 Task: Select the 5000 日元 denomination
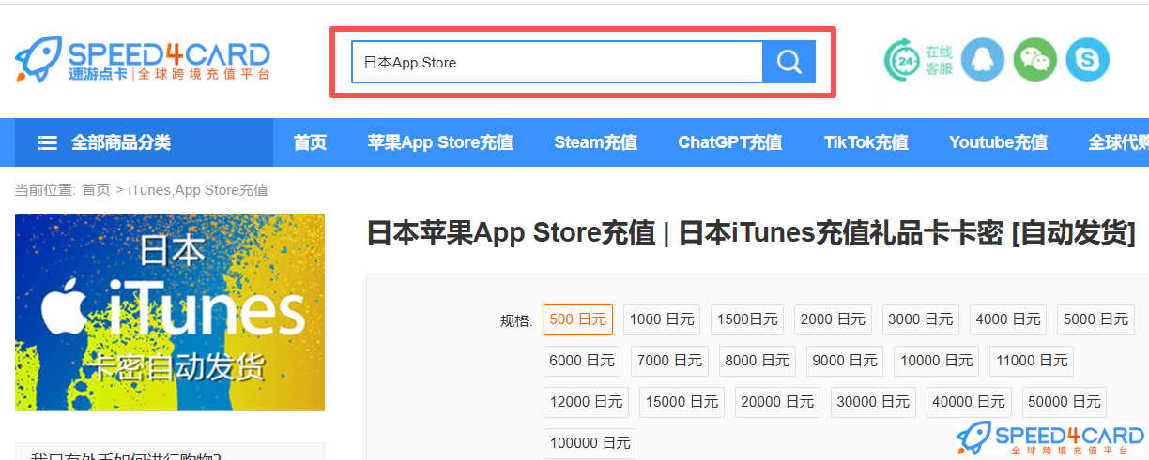[1095, 319]
